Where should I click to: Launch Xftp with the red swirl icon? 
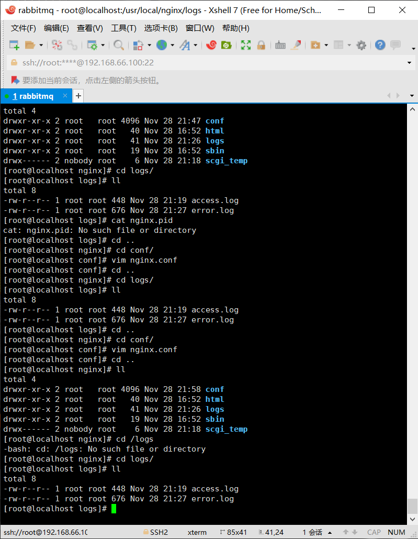tap(211, 45)
